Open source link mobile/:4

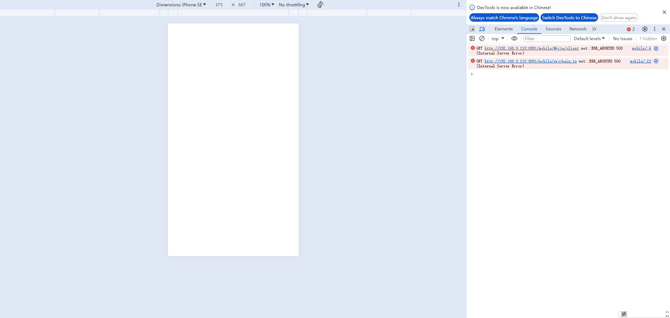coord(641,49)
